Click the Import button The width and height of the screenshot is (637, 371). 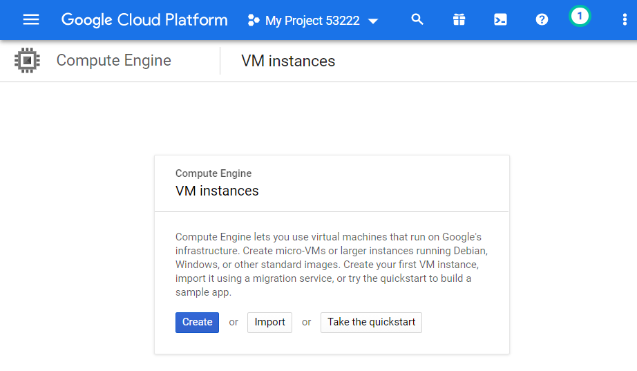269,323
